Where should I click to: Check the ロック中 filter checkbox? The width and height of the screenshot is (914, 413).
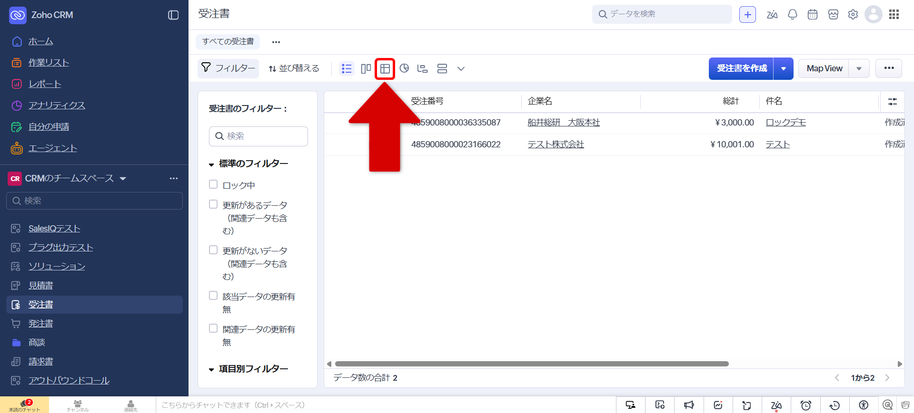pyautogui.click(x=213, y=184)
